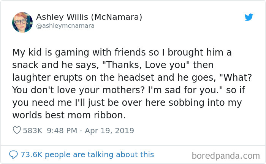Open "73.6K people are talking about this"
Image resolution: width=266 pixels, height=164 pixels.
(x=87, y=154)
